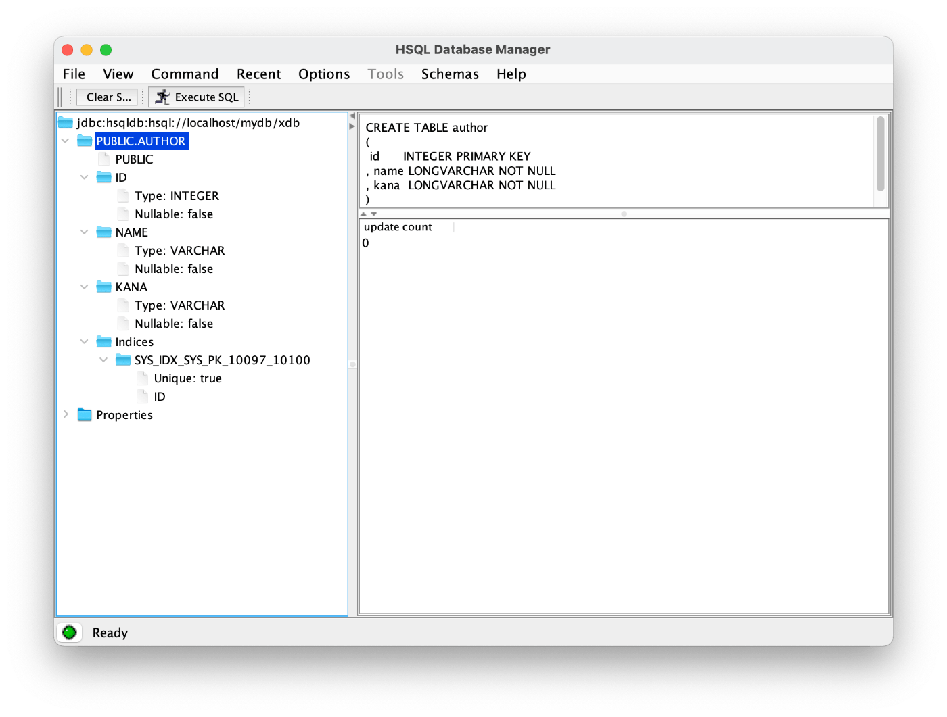
Task: Select Type: VARCHAR under NAME
Action: [179, 250]
